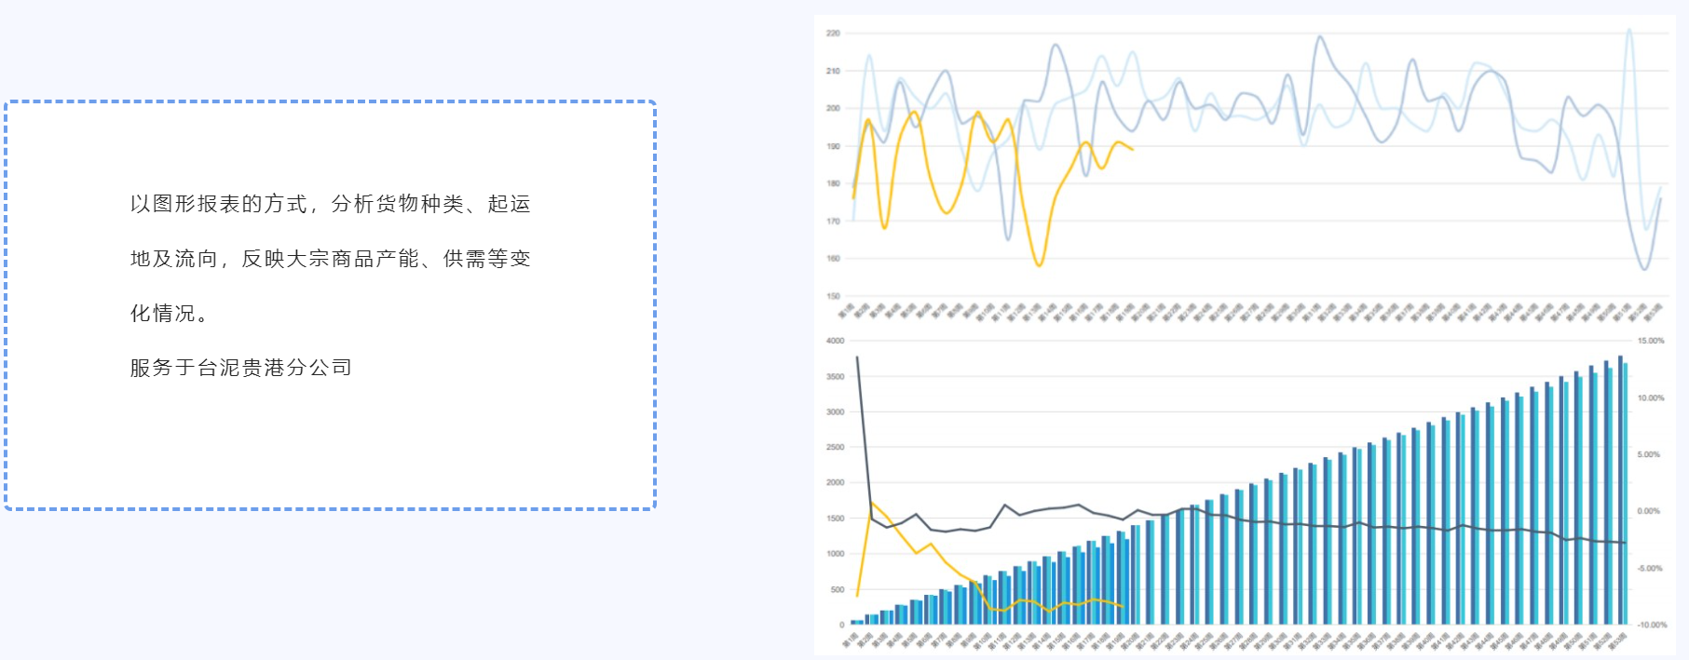This screenshot has width=1689, height=660.
Task: Click the -10.00% right-axis label
Action: tap(1650, 625)
